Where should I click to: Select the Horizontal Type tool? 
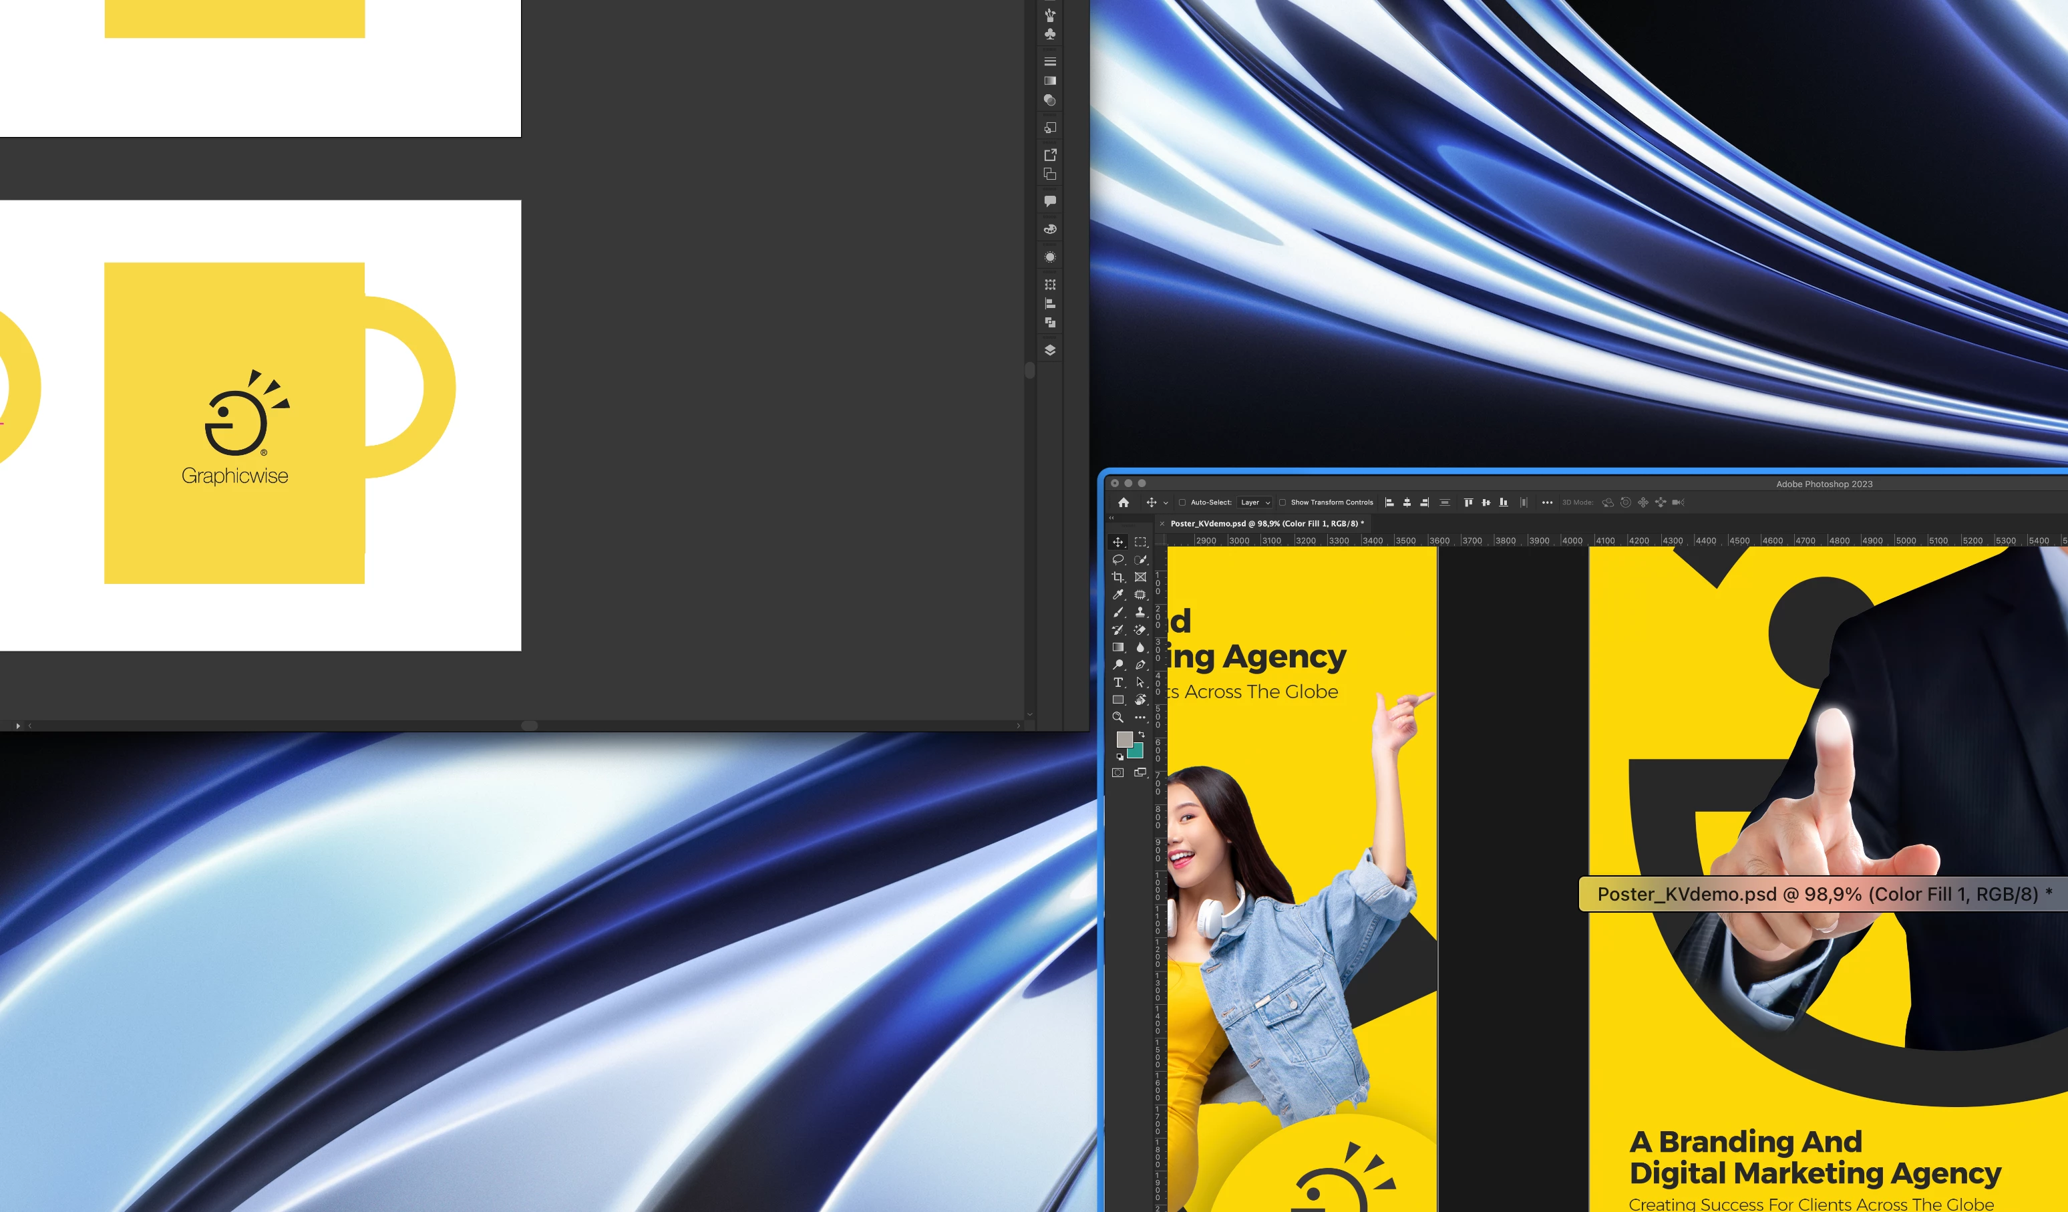[x=1117, y=683]
